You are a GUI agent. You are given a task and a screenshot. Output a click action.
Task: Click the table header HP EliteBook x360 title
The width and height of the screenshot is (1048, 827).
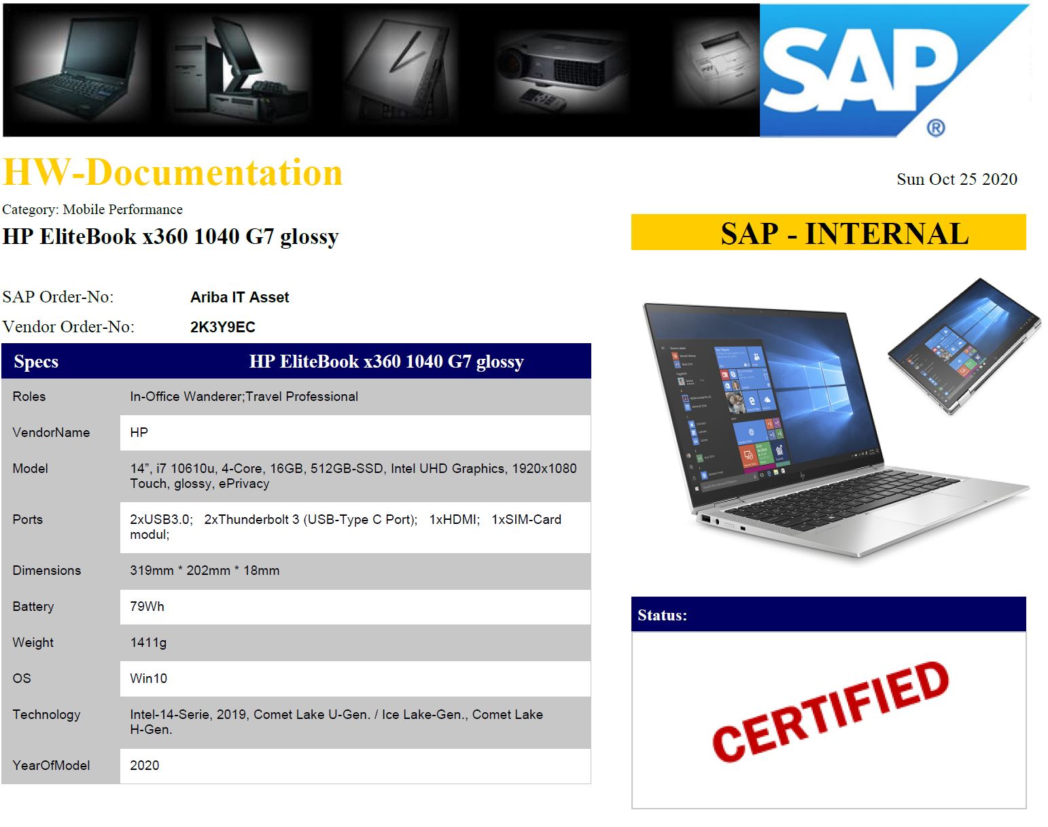(x=387, y=362)
